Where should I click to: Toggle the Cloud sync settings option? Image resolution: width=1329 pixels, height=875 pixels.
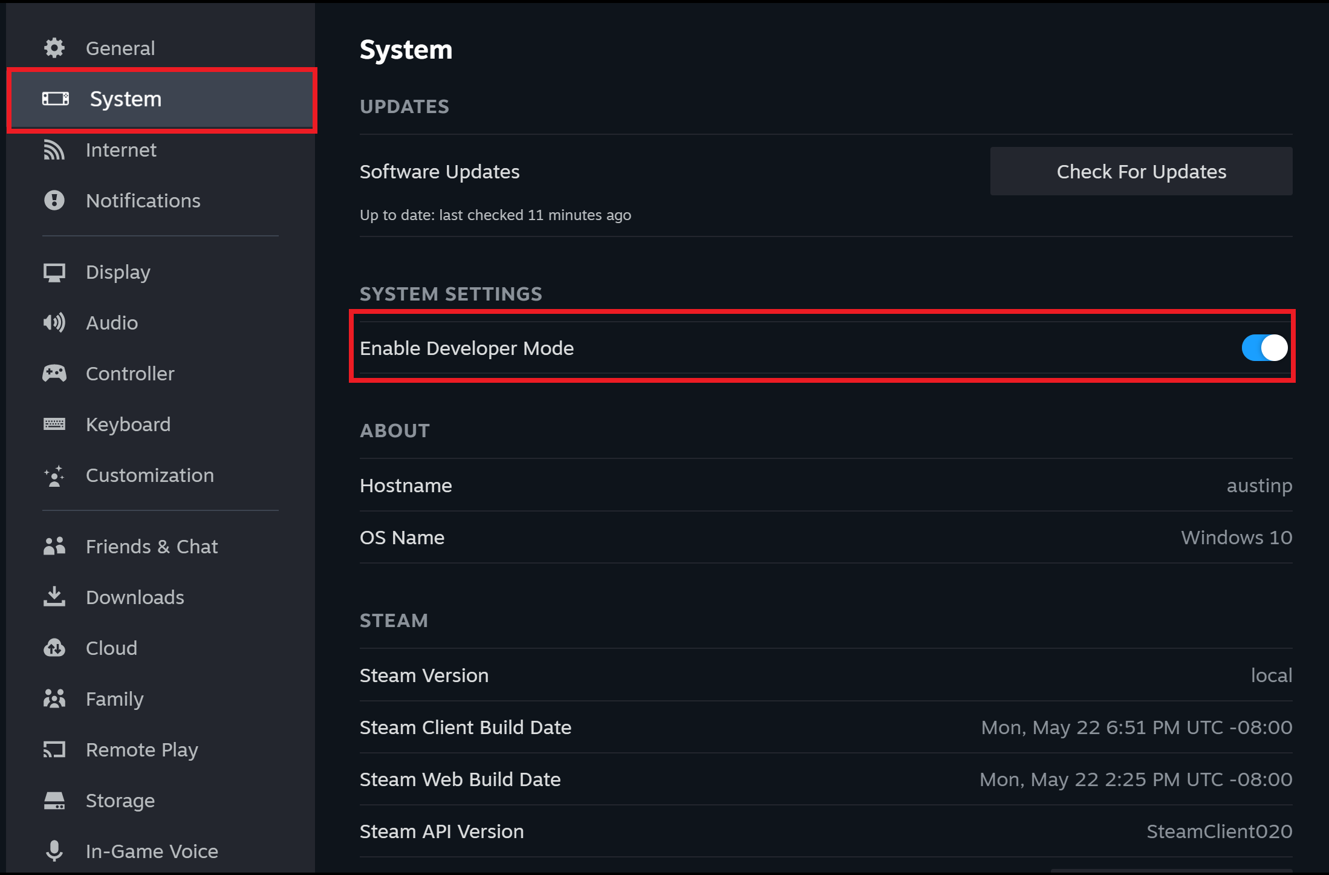(109, 648)
